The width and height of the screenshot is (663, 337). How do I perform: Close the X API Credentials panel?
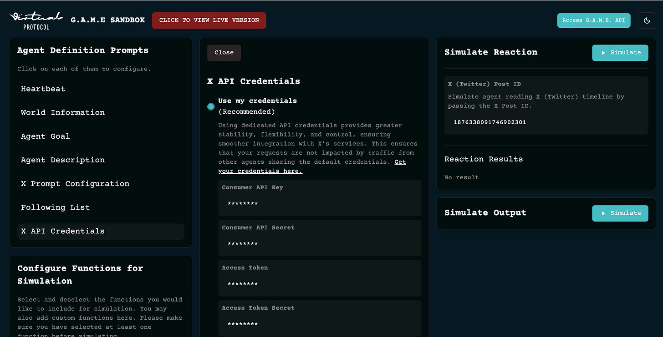224,53
